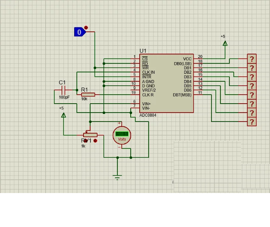Click the CS pin label on U1
Viewport: 270px width, 227px height.
145,59
